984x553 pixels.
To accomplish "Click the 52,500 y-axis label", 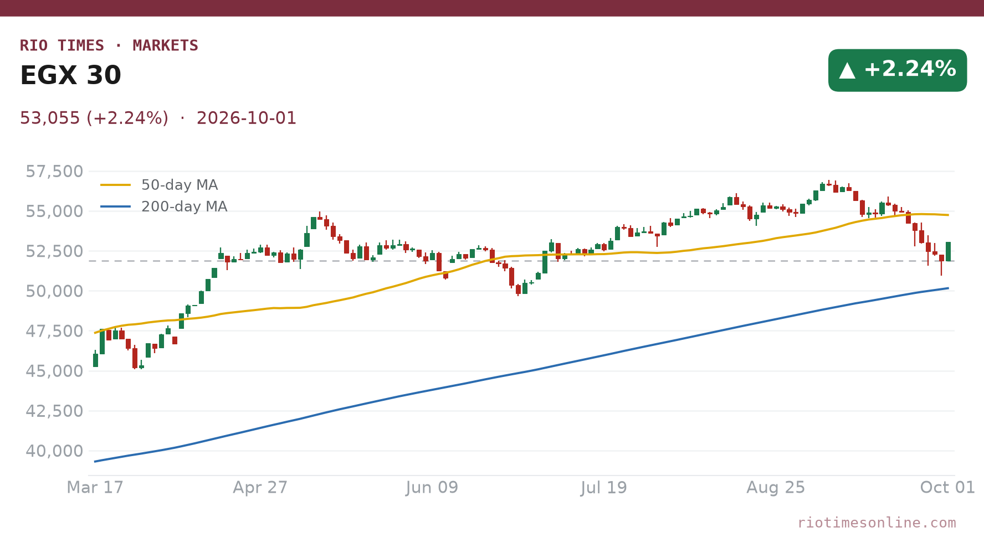I will (x=55, y=251).
